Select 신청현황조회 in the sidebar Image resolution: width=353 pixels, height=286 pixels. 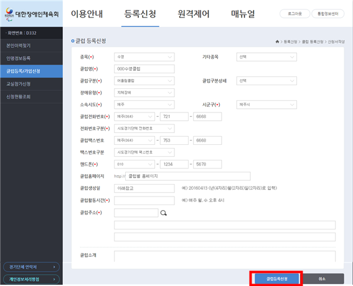pos(32,97)
